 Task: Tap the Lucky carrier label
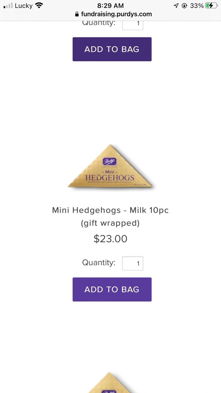pos(24,6)
